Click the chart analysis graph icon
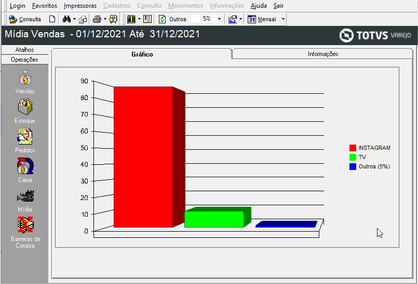The width and height of the screenshot is (418, 284). tap(233, 19)
